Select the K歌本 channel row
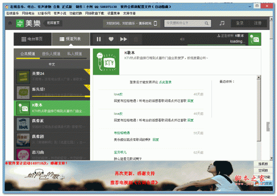The height and width of the screenshot is (196, 277). coord(52,108)
